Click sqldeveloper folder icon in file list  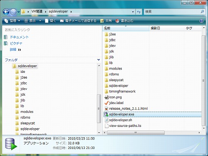[106, 86]
